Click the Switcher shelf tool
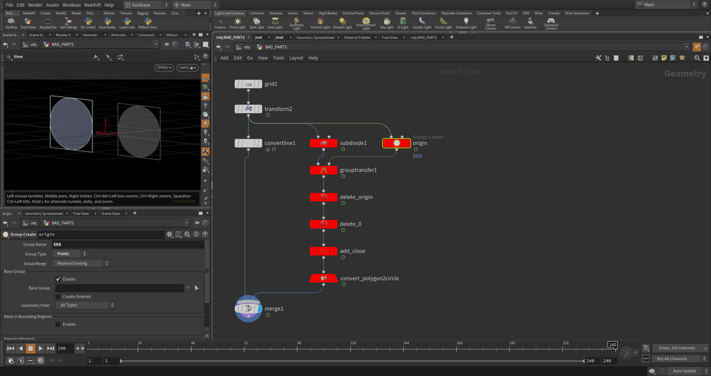The height and width of the screenshot is (376, 711). point(530,23)
